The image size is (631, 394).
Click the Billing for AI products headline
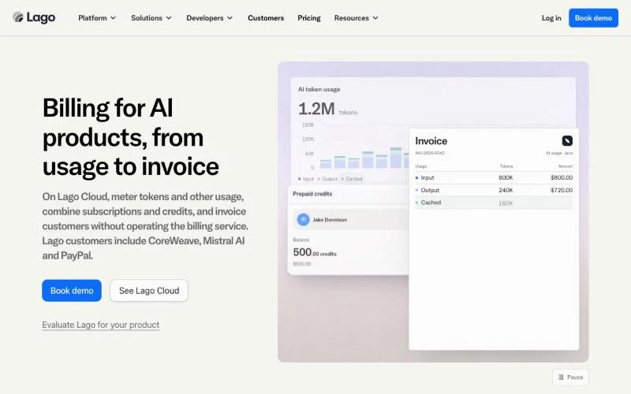pyautogui.click(x=131, y=137)
